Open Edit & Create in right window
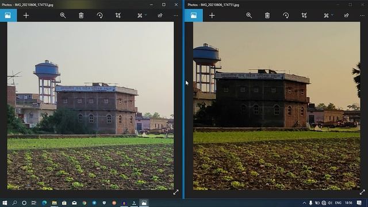 click(326, 16)
